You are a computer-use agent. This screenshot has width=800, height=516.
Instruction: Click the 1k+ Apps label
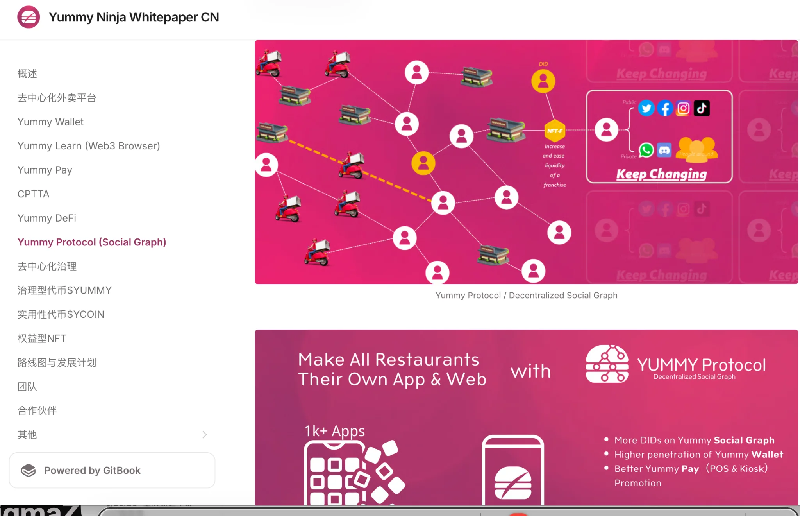click(x=334, y=430)
